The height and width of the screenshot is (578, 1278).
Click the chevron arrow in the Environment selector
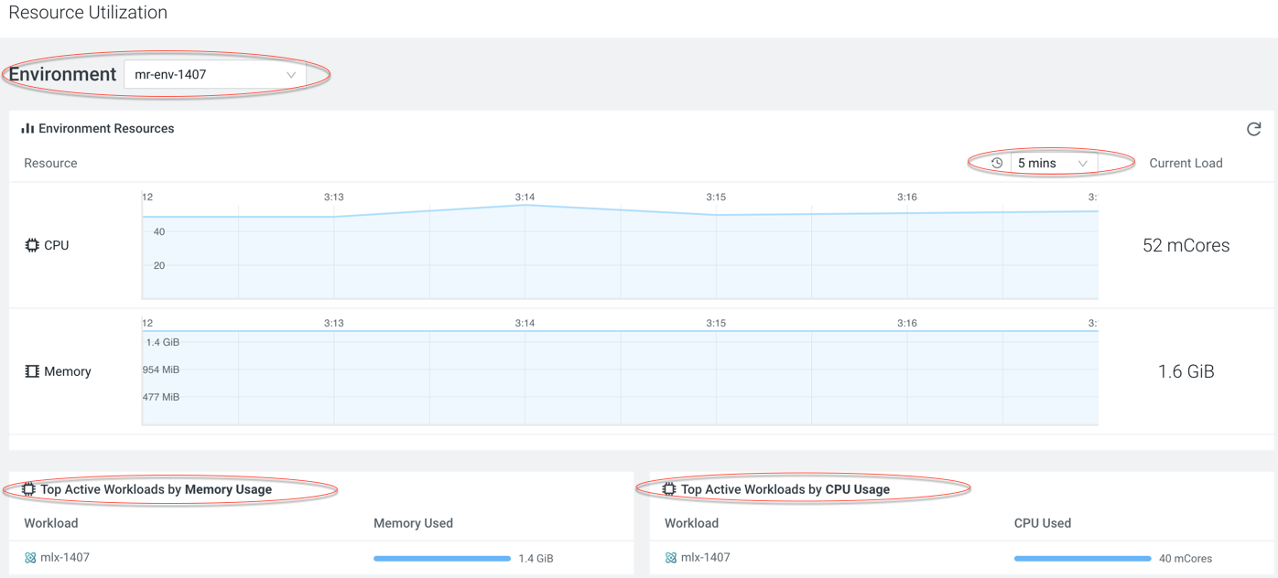(291, 75)
